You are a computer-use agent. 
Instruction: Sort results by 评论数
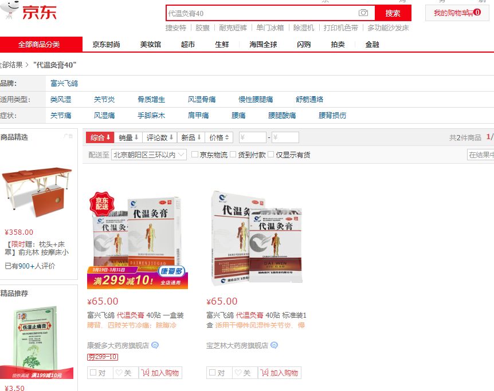(160, 137)
